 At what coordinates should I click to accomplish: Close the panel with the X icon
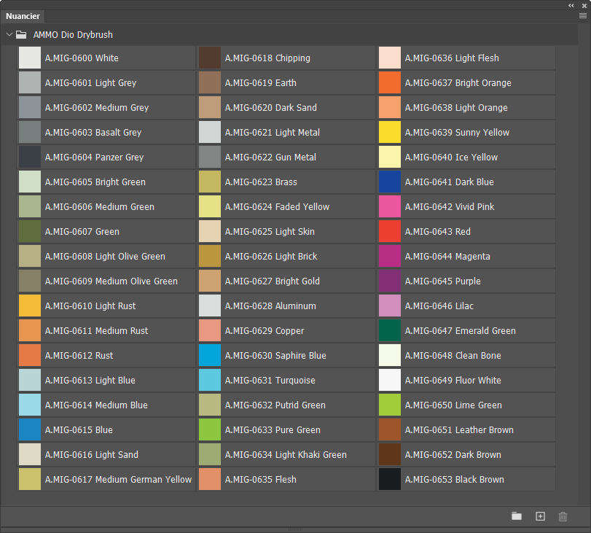pos(584,6)
